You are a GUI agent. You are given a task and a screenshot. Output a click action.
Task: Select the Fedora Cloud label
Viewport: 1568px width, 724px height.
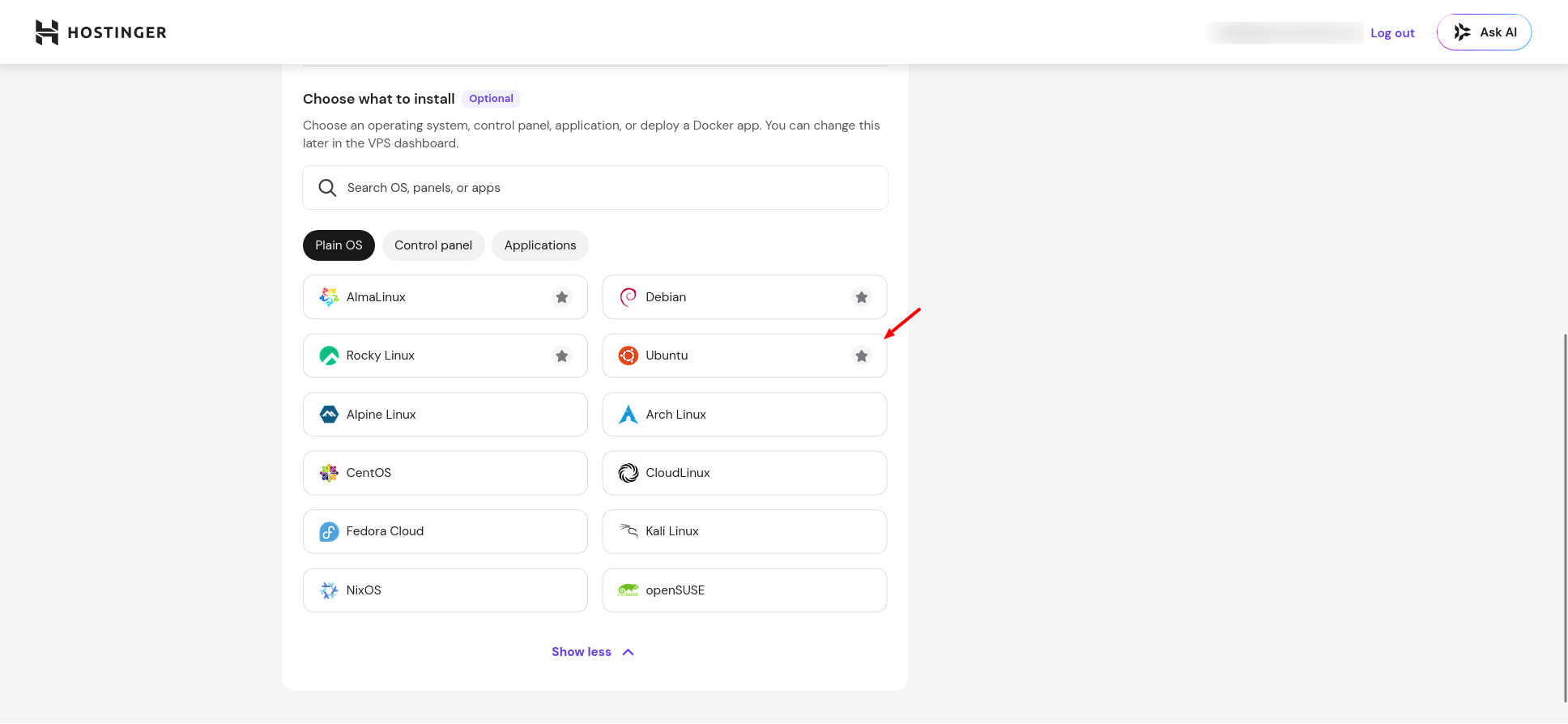click(385, 531)
